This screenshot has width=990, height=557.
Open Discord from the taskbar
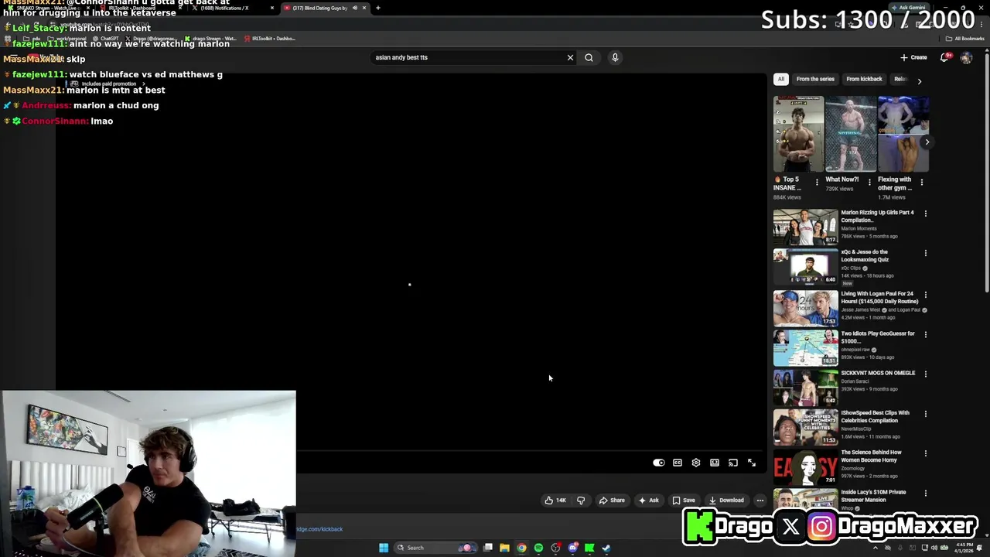(x=572, y=548)
